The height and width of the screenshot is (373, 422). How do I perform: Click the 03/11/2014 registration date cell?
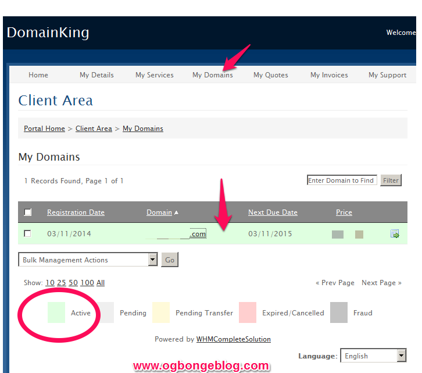point(69,234)
